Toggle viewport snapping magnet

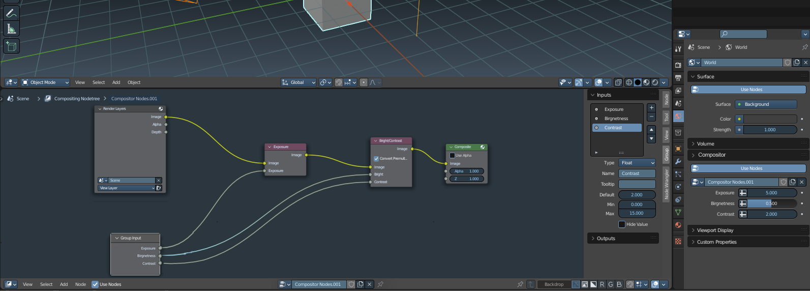(339, 82)
